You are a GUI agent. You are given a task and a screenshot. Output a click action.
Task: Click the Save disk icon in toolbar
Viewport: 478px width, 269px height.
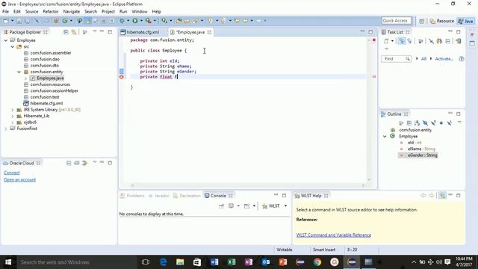[19, 21]
